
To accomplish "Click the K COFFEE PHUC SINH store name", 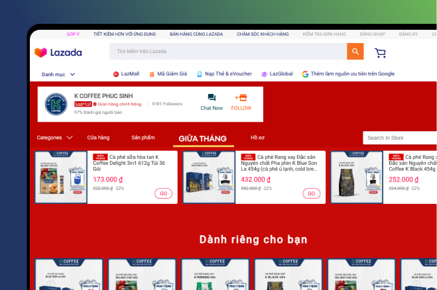I will coord(103,96).
